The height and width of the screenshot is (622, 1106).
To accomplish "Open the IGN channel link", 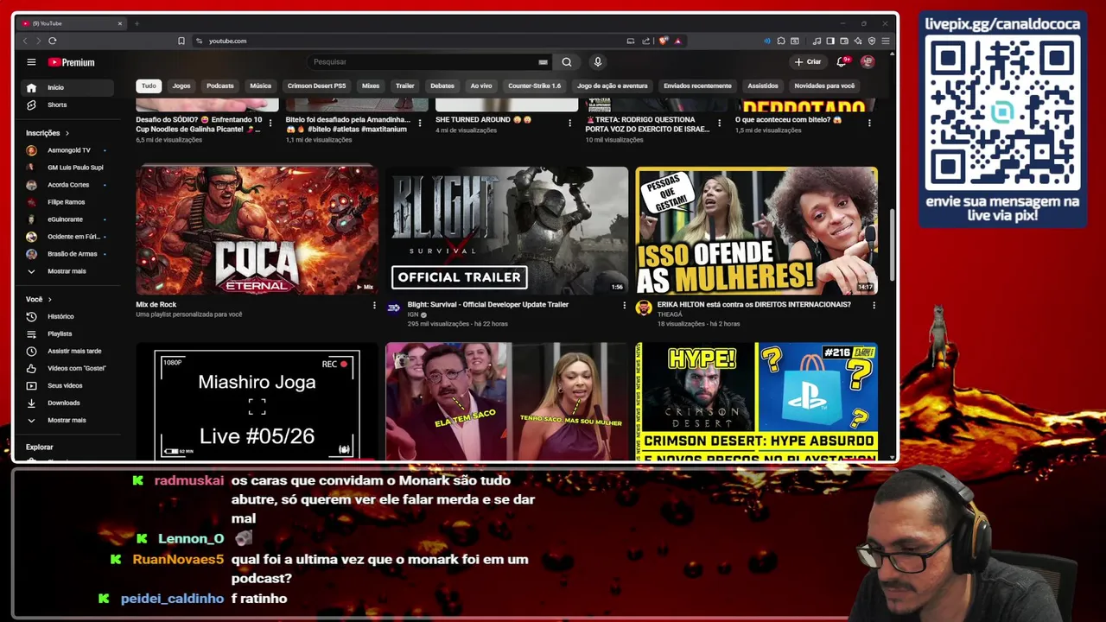I will coord(413,314).
